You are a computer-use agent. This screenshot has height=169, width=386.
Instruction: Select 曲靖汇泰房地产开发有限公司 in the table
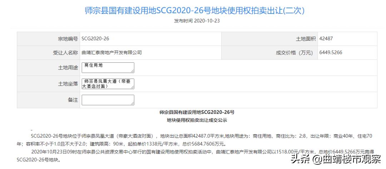click(x=112, y=52)
